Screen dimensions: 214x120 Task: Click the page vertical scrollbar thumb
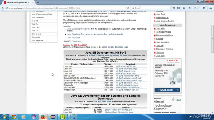click(213, 39)
